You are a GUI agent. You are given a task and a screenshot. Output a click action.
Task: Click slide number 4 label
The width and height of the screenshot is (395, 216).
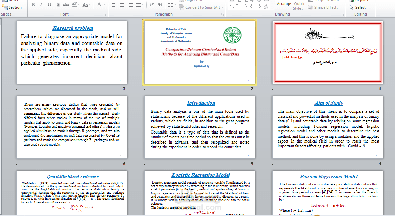pos(380,164)
